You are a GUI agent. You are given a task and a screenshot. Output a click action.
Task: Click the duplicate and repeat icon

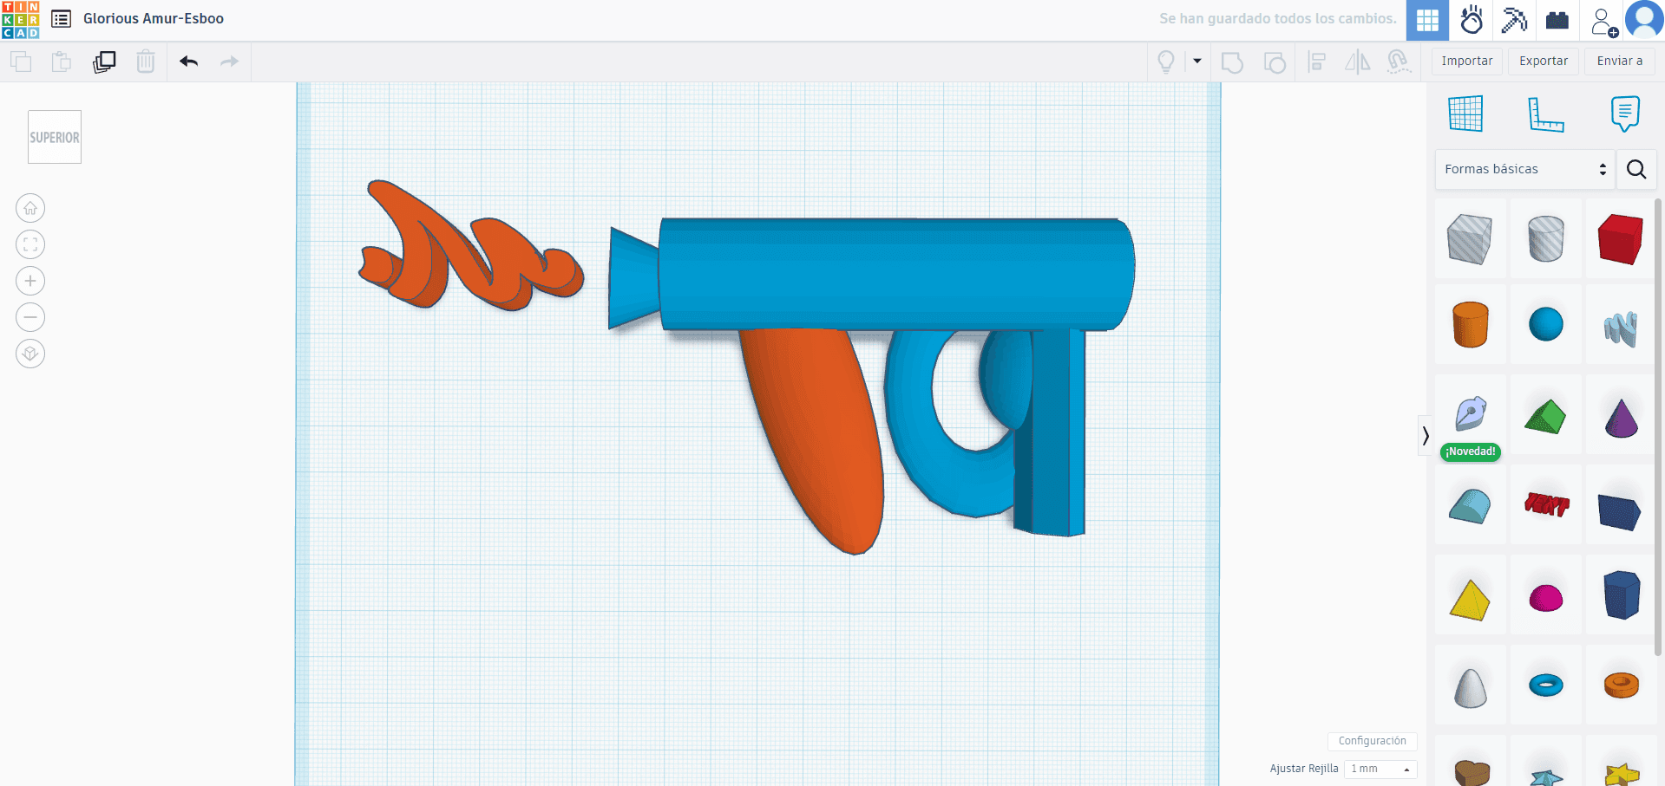tap(104, 62)
